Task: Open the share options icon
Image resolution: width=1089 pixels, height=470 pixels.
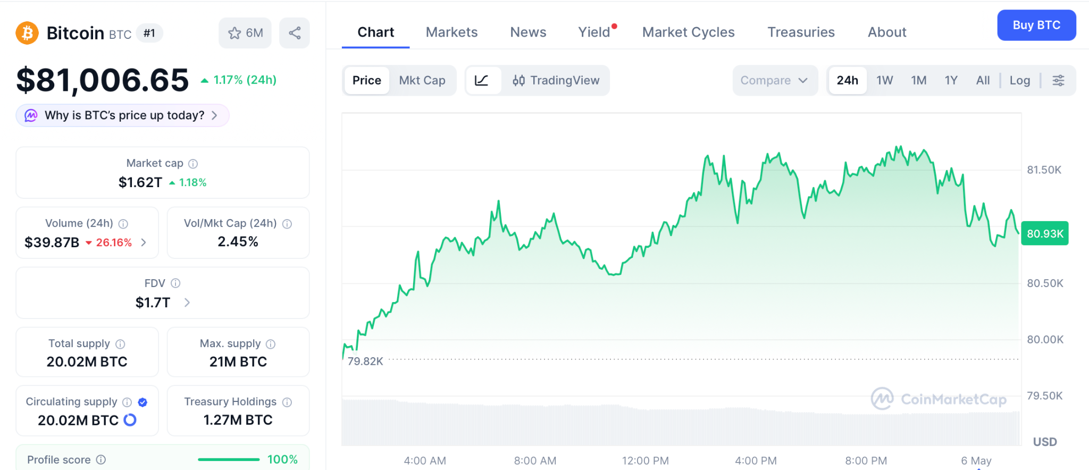Action: point(295,33)
